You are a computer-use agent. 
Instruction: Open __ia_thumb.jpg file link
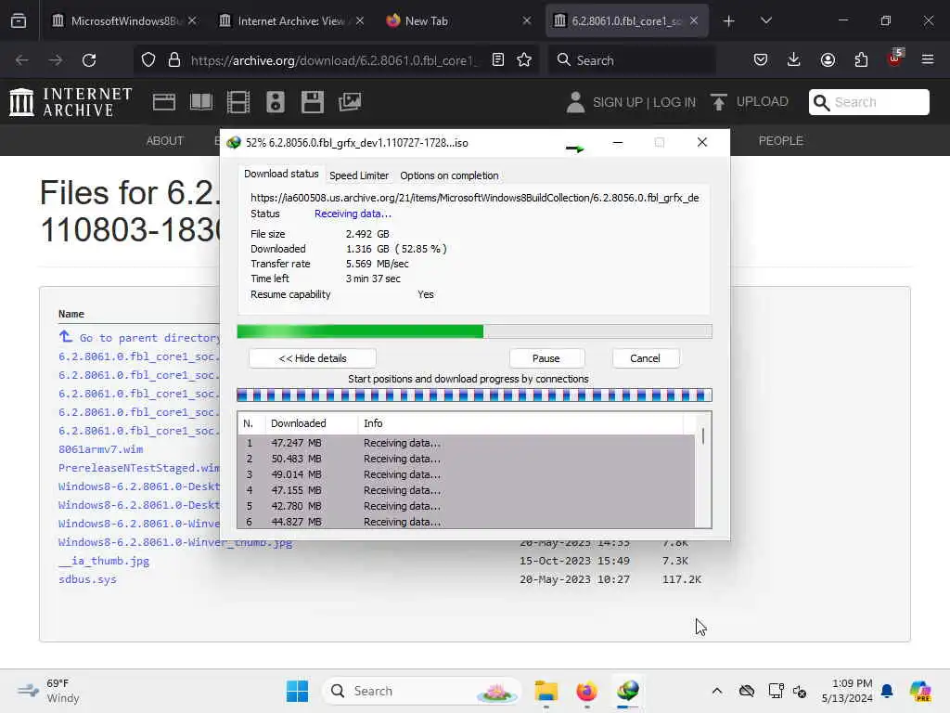(104, 561)
